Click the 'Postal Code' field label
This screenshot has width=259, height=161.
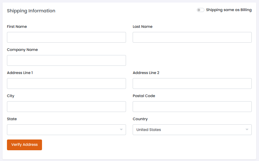coord(144,96)
